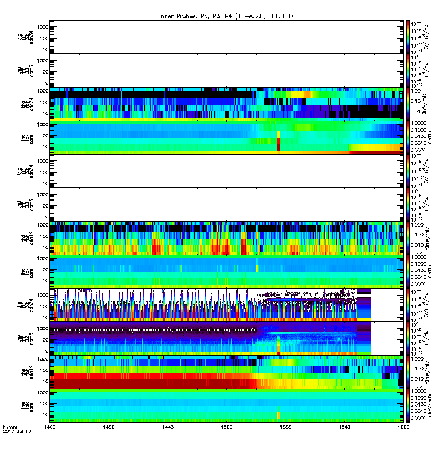Select the the fff 32 edc34 spectrogram panel
Viewport: 431px width, 460px height.
pyautogui.click(x=226, y=305)
